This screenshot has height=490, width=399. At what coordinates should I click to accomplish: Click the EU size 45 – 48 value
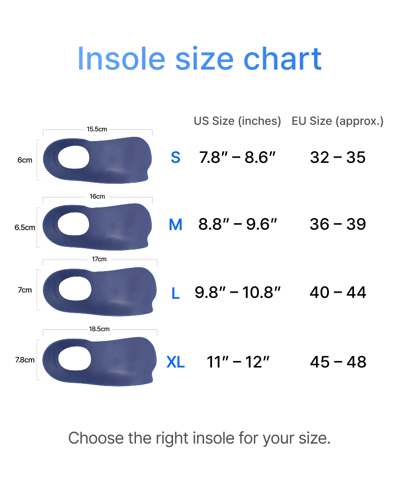[338, 362]
